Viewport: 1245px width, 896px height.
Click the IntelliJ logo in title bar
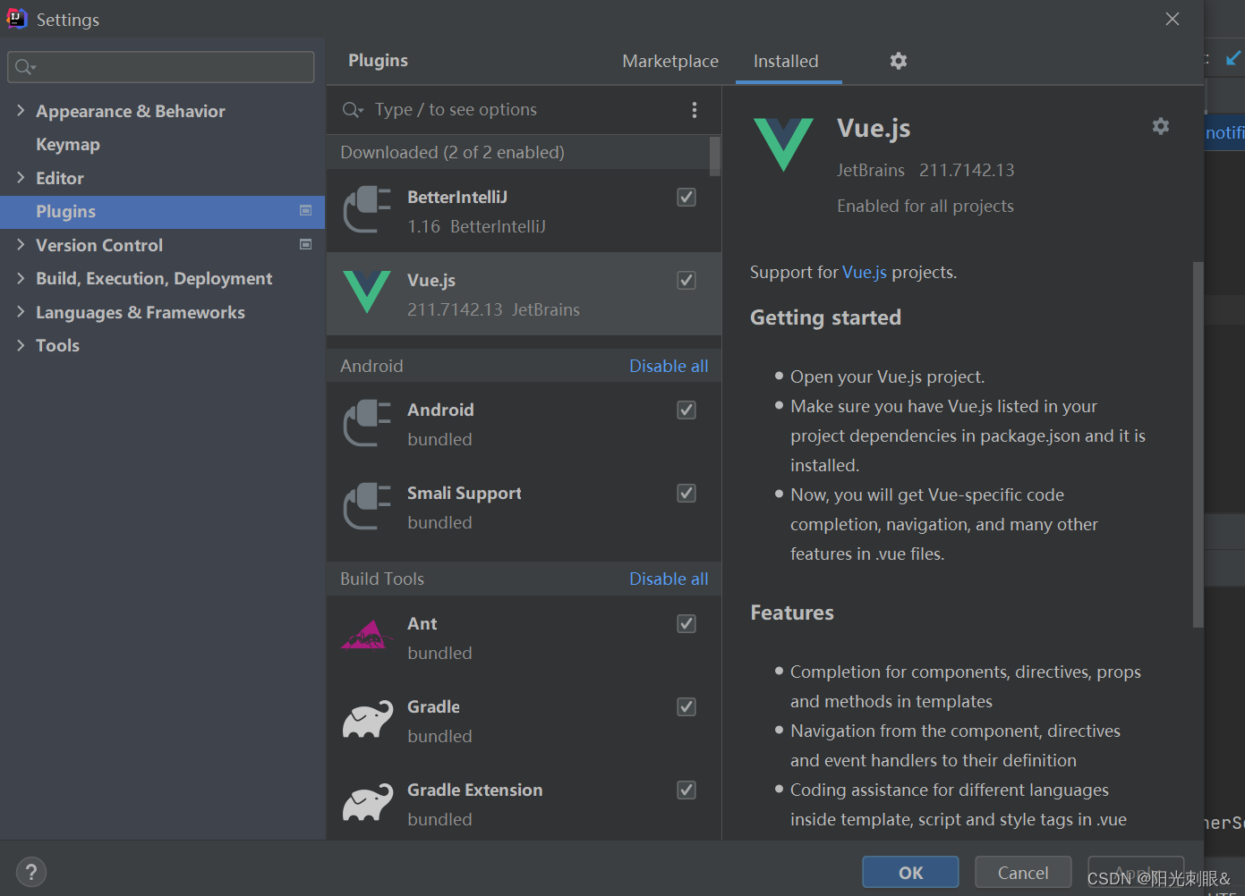(x=16, y=19)
